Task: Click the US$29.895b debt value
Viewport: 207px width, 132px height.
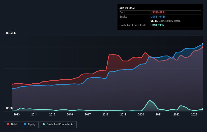Action: tap(158, 12)
